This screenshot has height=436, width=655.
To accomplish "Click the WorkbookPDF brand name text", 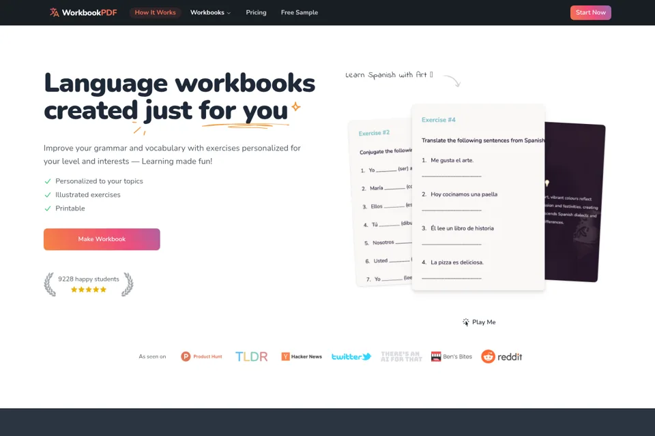I will [89, 12].
